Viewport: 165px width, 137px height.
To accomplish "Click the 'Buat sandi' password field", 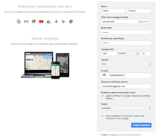I will (126, 32).
